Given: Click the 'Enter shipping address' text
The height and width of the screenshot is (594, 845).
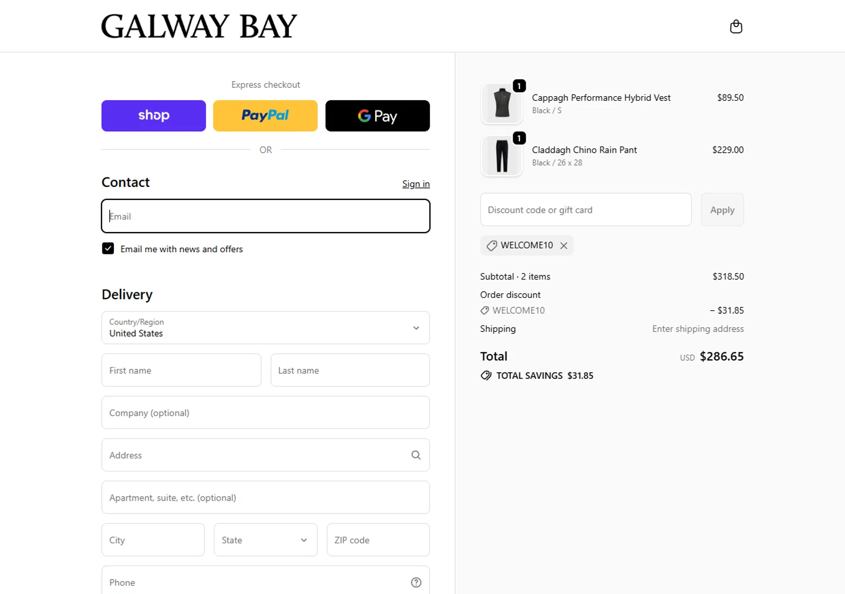Looking at the screenshot, I should pos(698,329).
